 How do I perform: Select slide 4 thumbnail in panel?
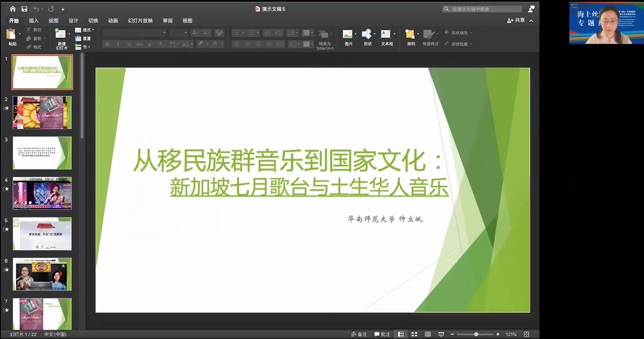point(42,193)
